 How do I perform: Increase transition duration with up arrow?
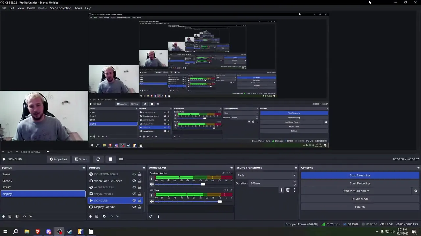294,182
